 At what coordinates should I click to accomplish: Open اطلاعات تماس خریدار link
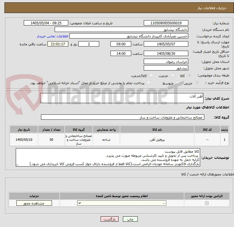(x=53, y=36)
